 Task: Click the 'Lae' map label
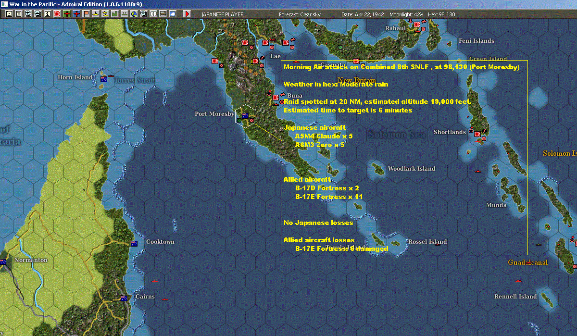275,56
